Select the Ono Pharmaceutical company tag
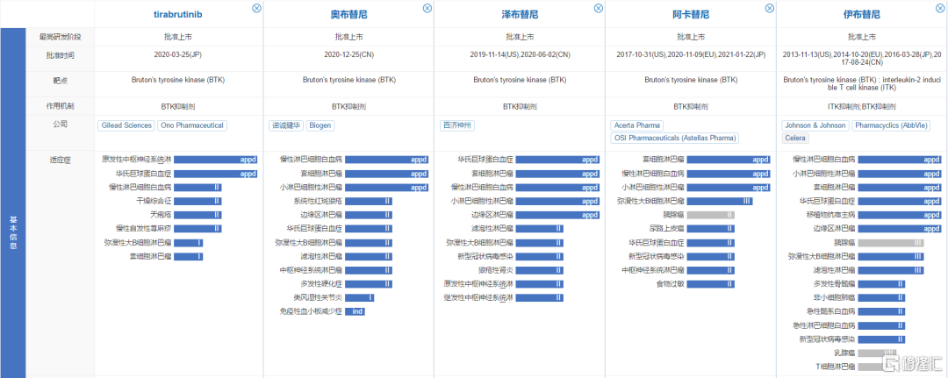The image size is (948, 378). 192,125
